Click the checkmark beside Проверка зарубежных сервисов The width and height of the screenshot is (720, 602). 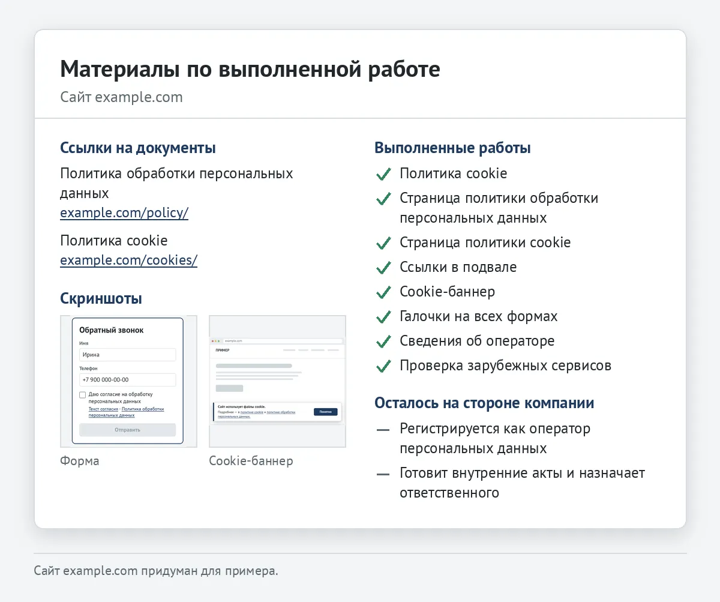383,367
